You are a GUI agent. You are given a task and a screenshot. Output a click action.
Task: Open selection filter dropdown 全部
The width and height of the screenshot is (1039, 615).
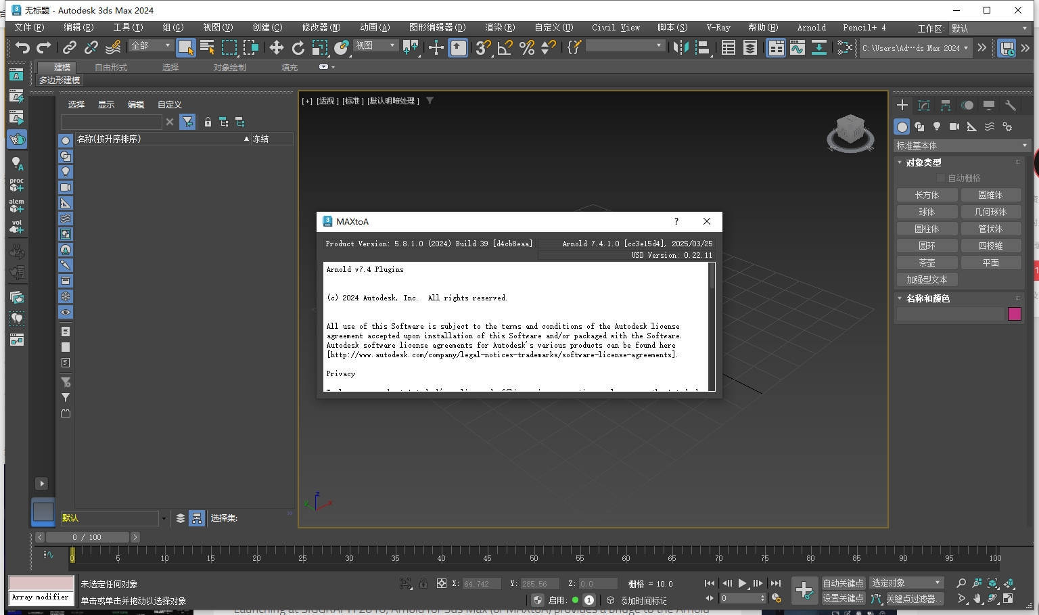click(151, 45)
